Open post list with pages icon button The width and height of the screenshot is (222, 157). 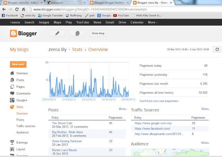point(77,33)
